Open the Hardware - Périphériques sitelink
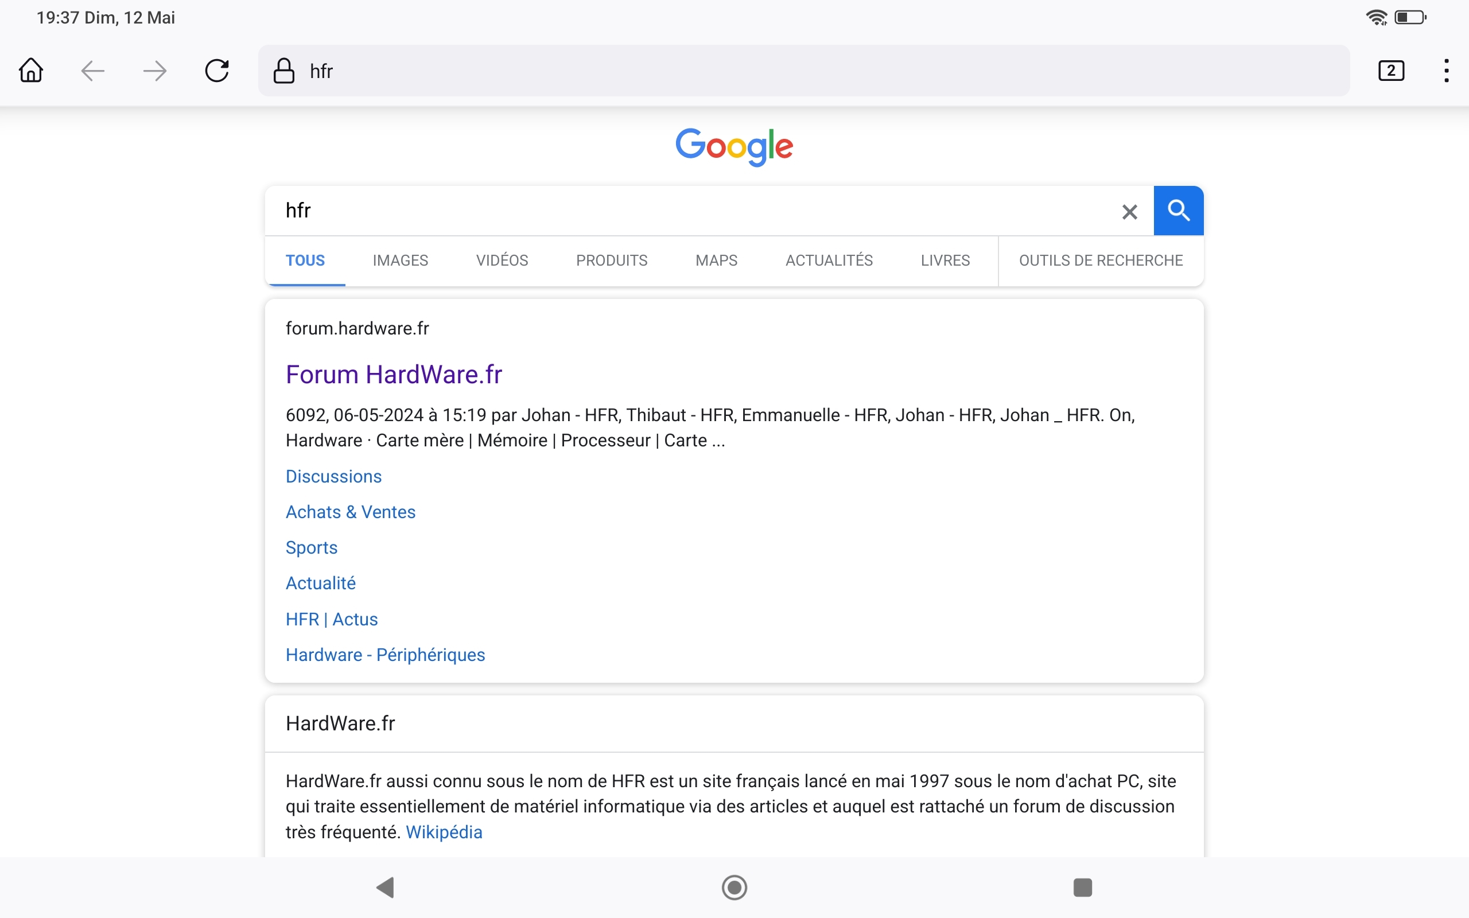Image resolution: width=1469 pixels, height=918 pixels. click(x=385, y=655)
